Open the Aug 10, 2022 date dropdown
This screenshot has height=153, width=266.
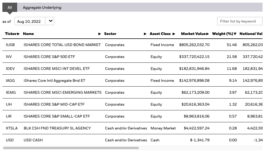pos(34,21)
